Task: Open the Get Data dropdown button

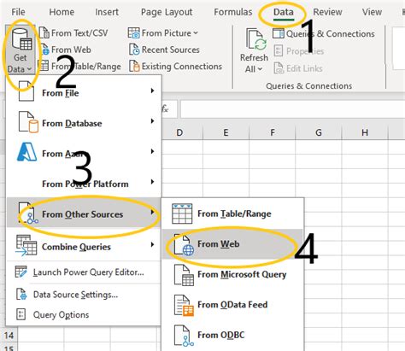Action: tap(20, 50)
